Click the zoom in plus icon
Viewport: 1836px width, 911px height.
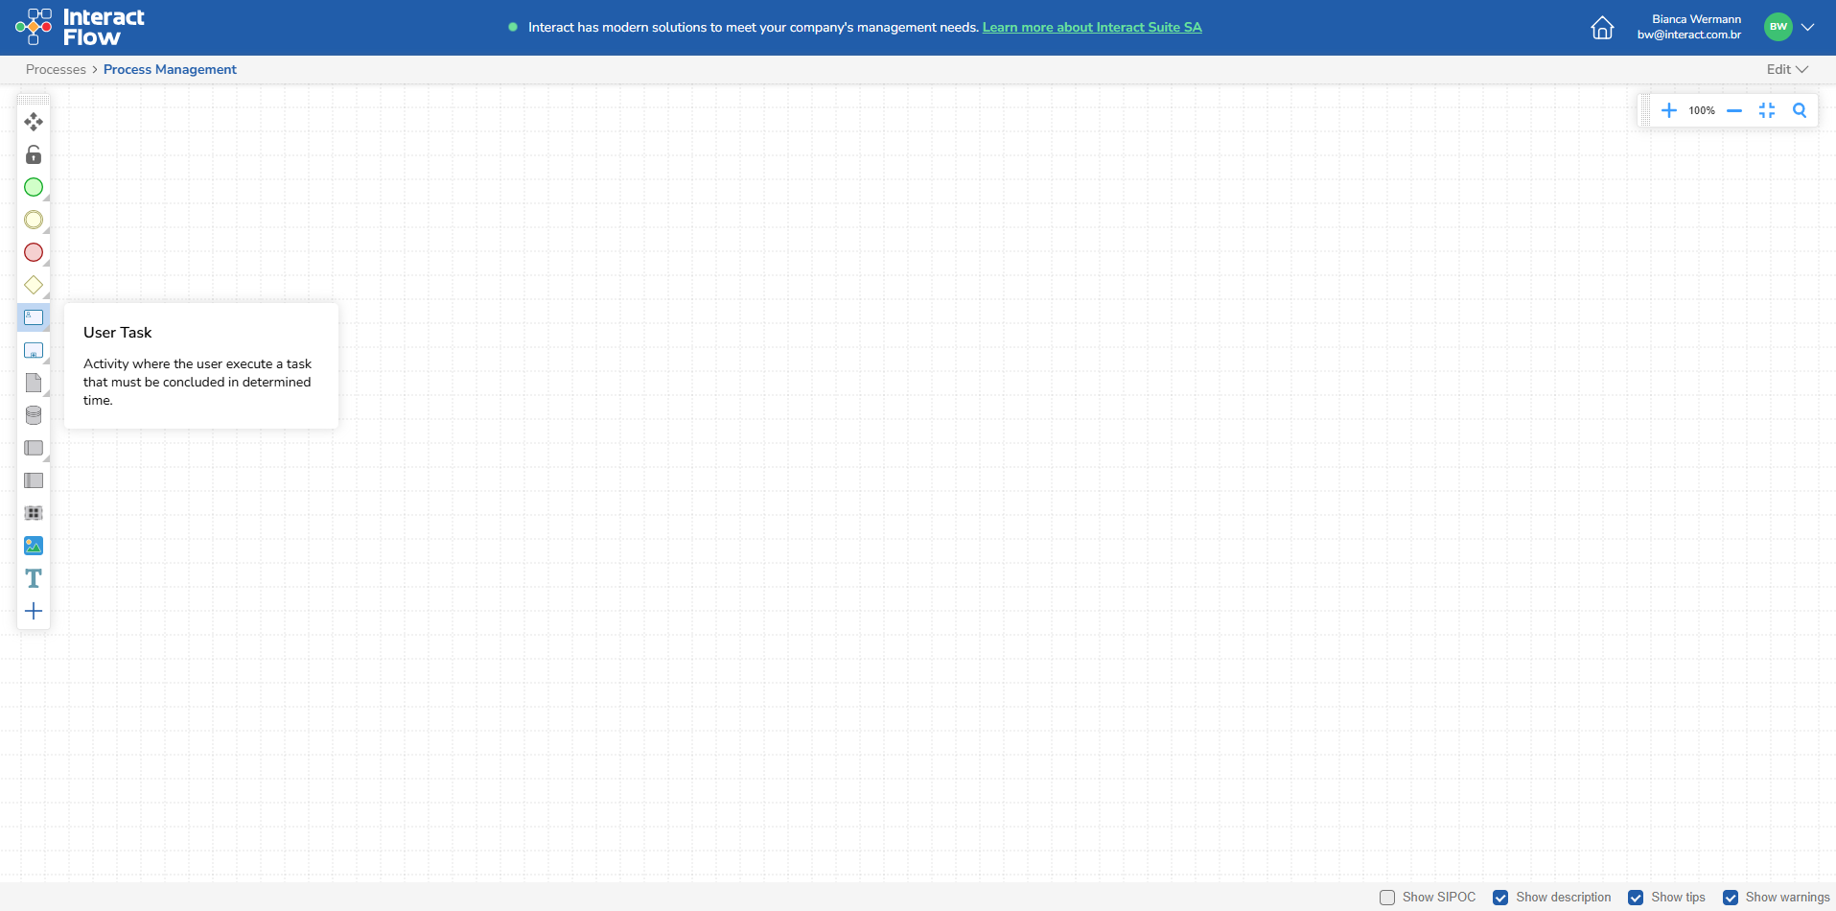(1669, 110)
